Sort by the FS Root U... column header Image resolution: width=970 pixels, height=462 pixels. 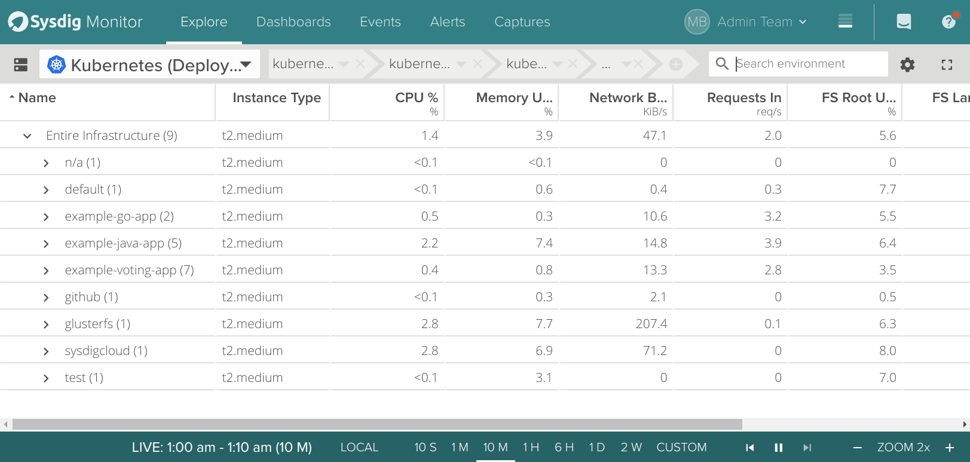[859, 98]
